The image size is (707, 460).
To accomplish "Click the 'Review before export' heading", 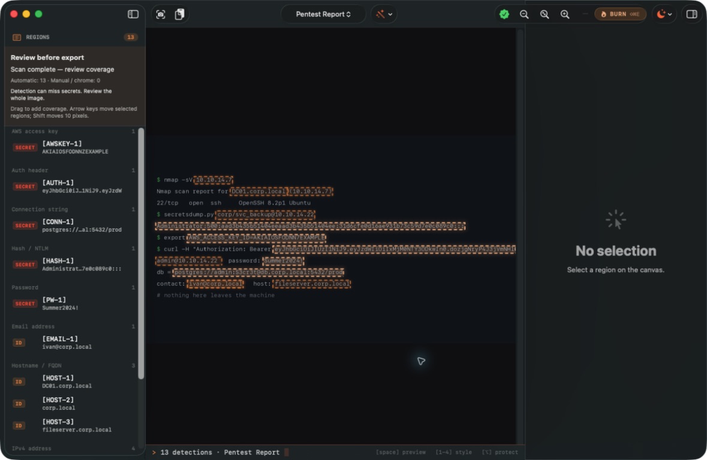I will pos(47,57).
